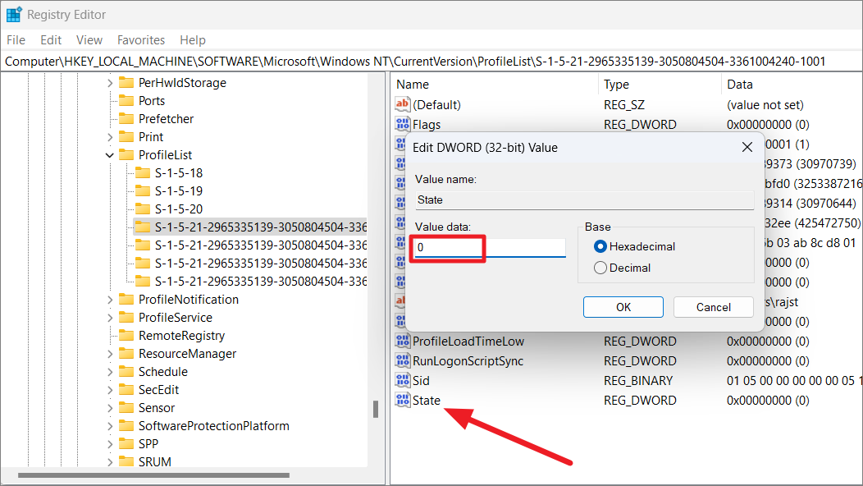Collapse the ProfileList tree branch
Viewport: 863px width, 486px height.
pyautogui.click(x=109, y=154)
